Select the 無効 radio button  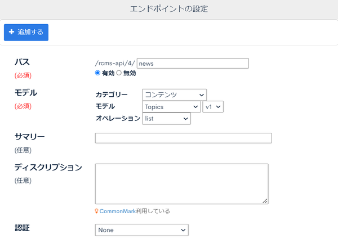click(x=119, y=73)
